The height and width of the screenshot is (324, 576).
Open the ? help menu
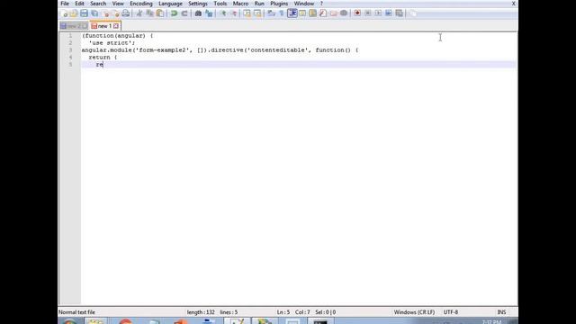[321, 4]
